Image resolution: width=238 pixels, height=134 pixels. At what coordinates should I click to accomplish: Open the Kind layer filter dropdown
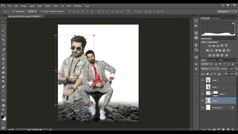(x=207, y=64)
